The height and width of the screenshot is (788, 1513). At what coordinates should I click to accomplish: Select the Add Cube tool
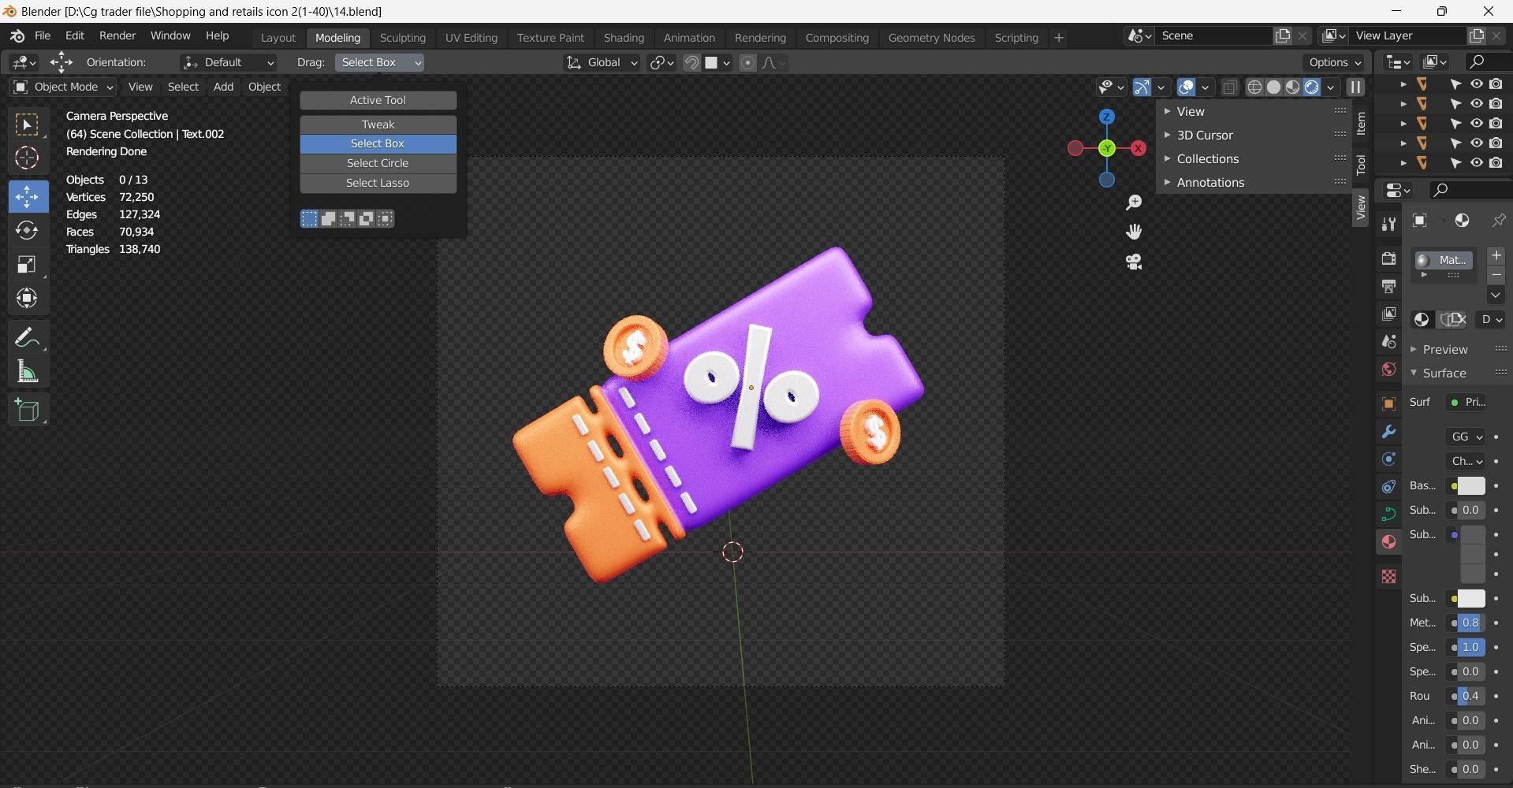(x=27, y=410)
